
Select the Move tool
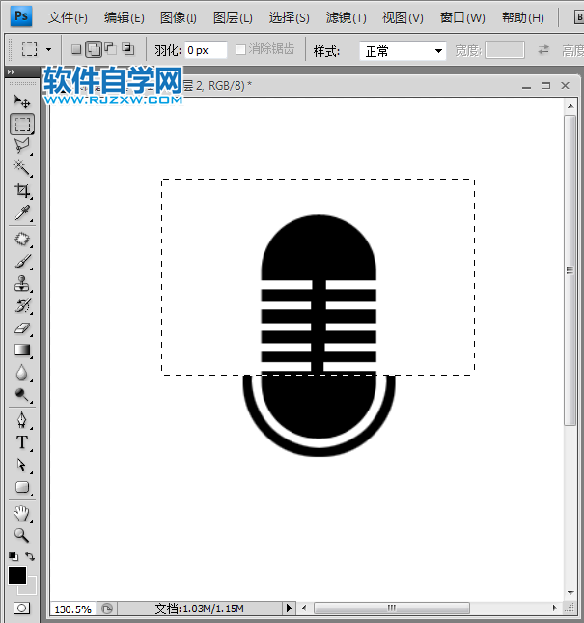point(21,100)
